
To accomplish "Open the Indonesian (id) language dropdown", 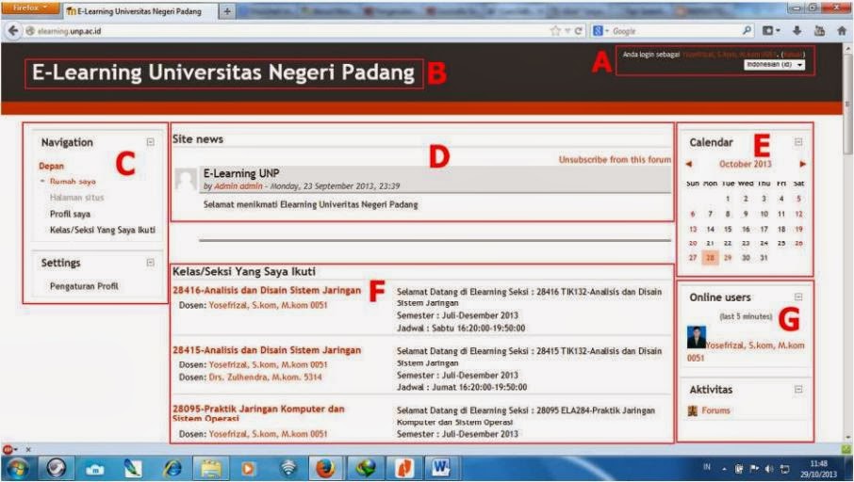I will [x=774, y=65].
